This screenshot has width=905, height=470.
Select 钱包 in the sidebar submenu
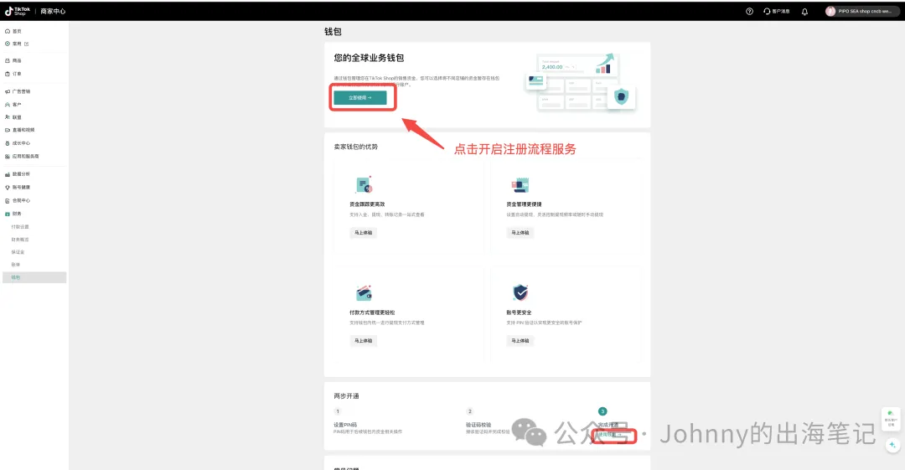coord(16,277)
